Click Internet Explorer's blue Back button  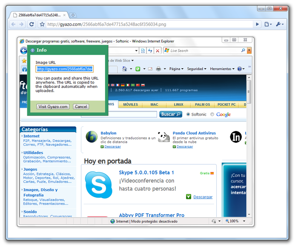pyautogui.click(x=23, y=50)
